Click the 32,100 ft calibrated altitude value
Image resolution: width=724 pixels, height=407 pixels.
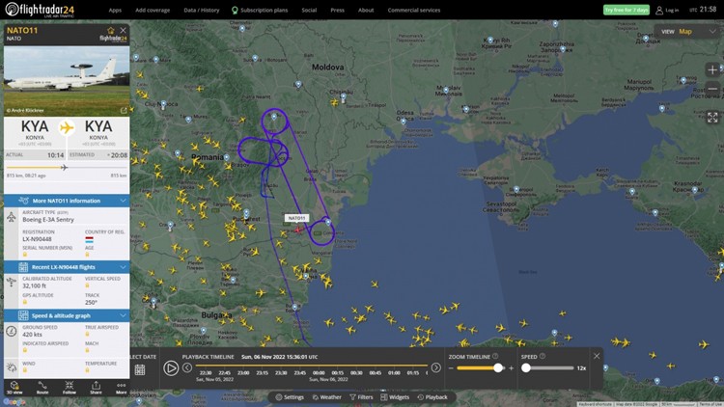[34, 286]
